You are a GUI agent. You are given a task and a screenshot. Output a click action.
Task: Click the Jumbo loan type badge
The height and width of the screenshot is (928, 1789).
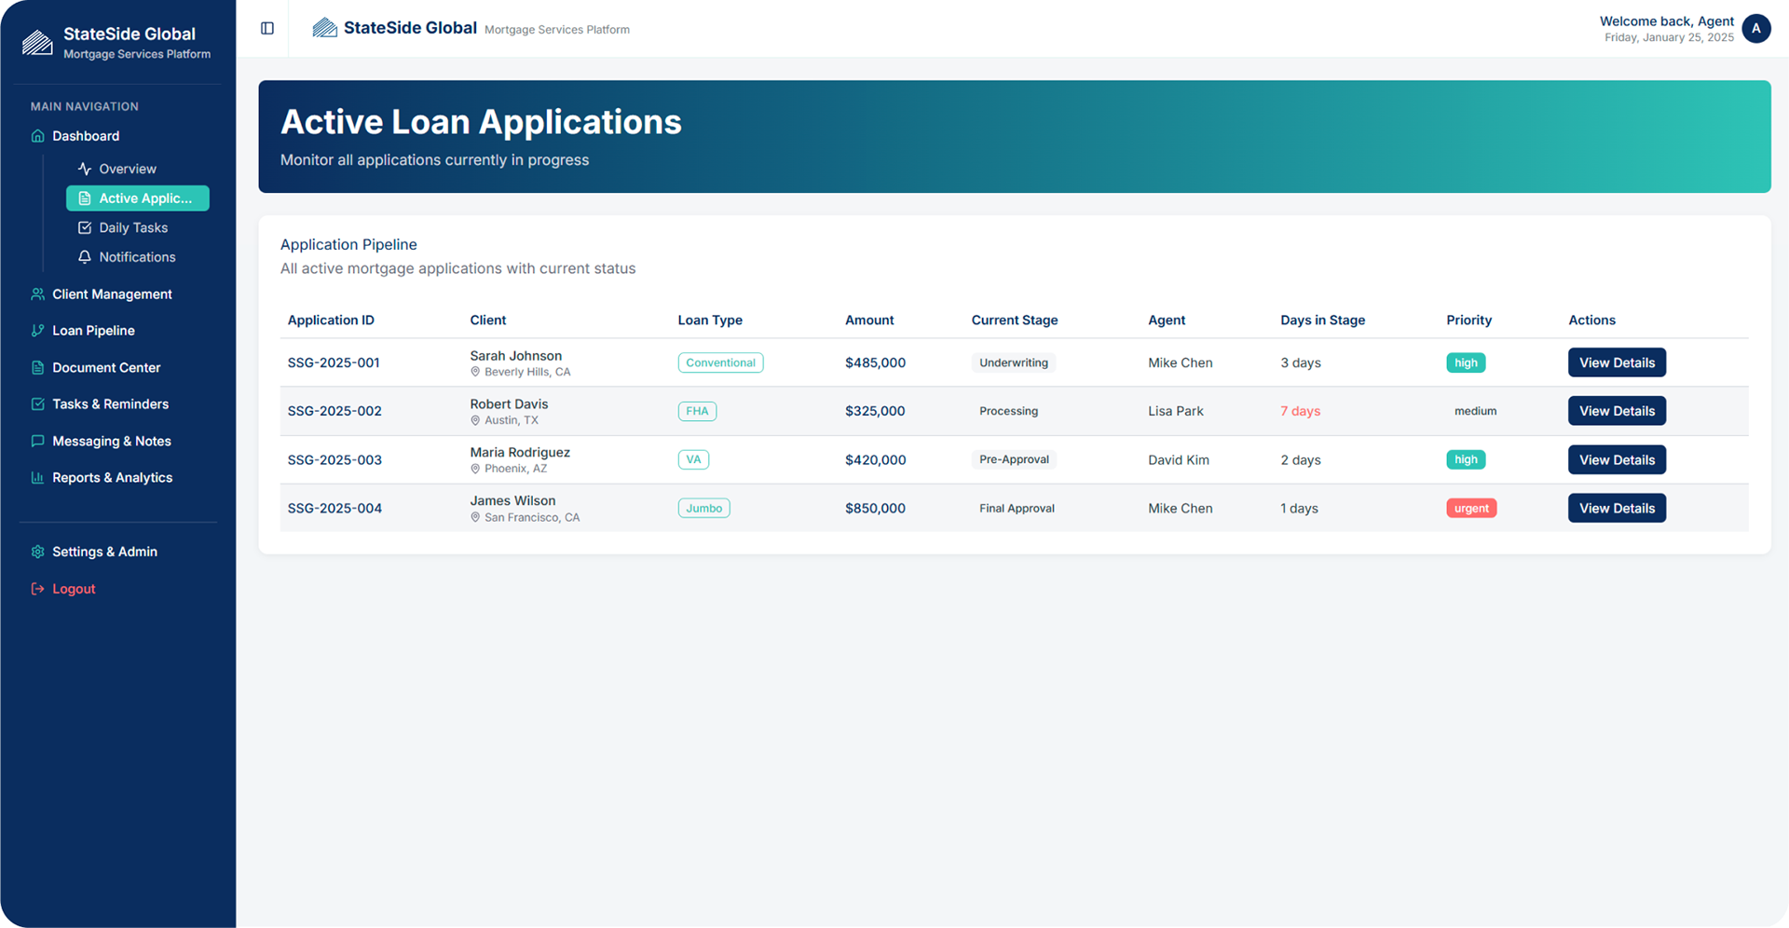coord(703,508)
